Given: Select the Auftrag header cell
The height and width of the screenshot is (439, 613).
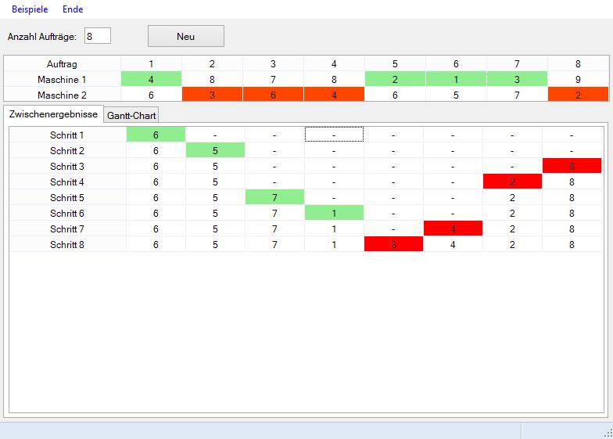Looking at the screenshot, I should point(63,64).
